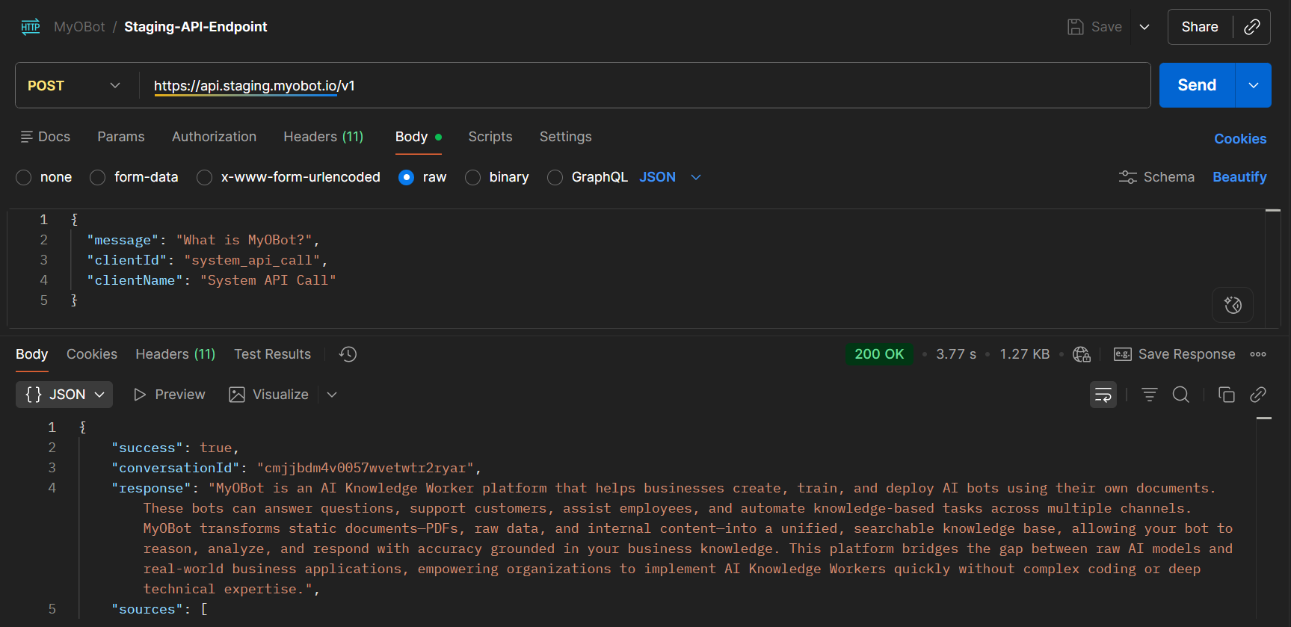Click the filter response icon
Screen dimensions: 1291x627
click(x=1149, y=395)
